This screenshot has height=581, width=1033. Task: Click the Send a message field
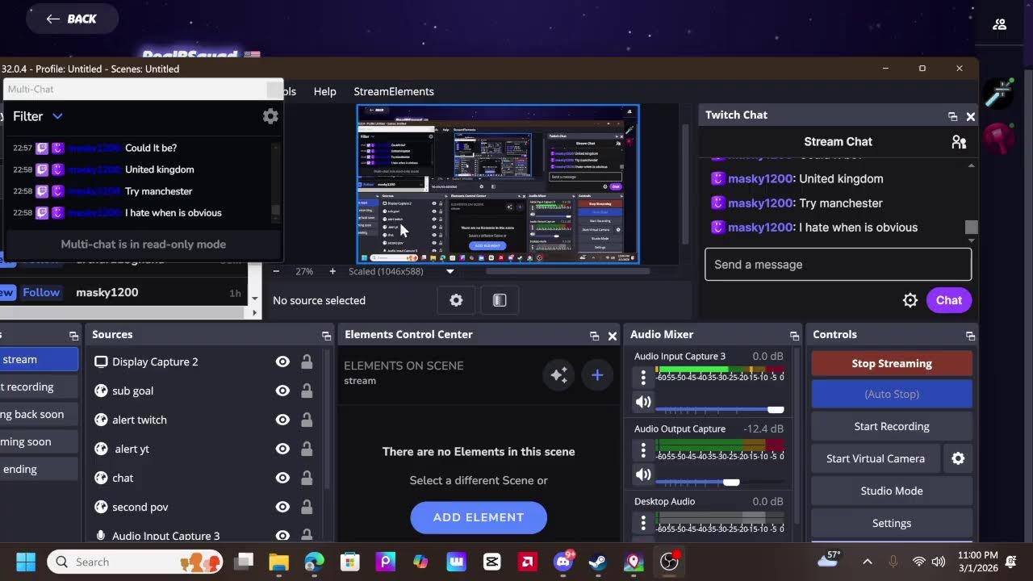pyautogui.click(x=838, y=265)
